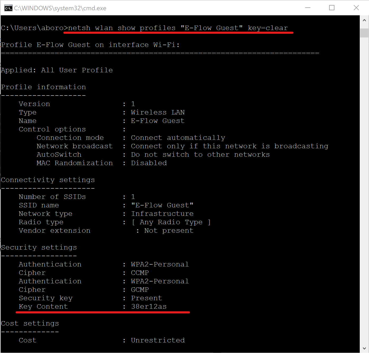Screen dimensions: 369x353
Task: Click '[ Any Radio Type ]' value
Action: point(171,222)
